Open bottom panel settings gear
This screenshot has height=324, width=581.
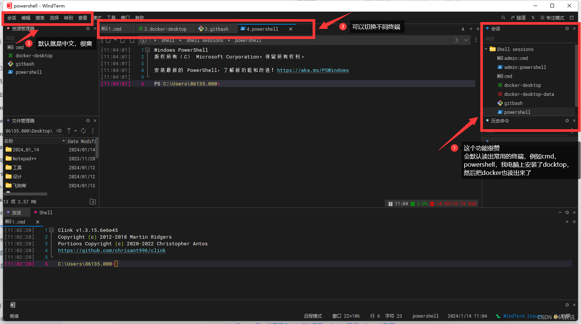(567, 212)
